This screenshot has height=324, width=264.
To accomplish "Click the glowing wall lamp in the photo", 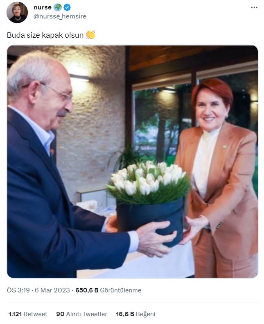I will pyautogui.click(x=79, y=77).
